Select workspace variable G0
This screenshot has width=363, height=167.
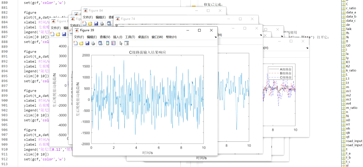point(346,45)
